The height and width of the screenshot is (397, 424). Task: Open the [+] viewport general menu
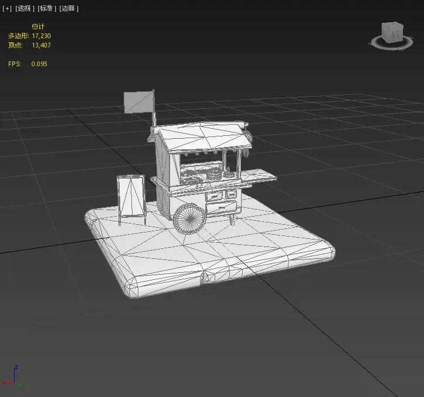coord(7,8)
